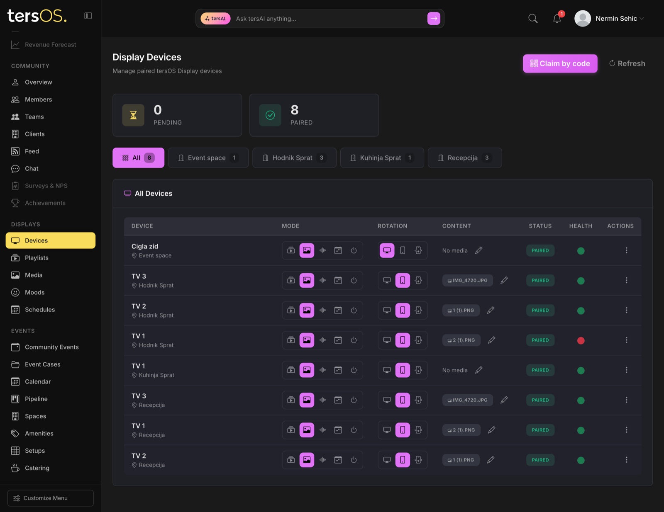Open Playlists in the sidebar
664x512 pixels.
click(x=37, y=258)
